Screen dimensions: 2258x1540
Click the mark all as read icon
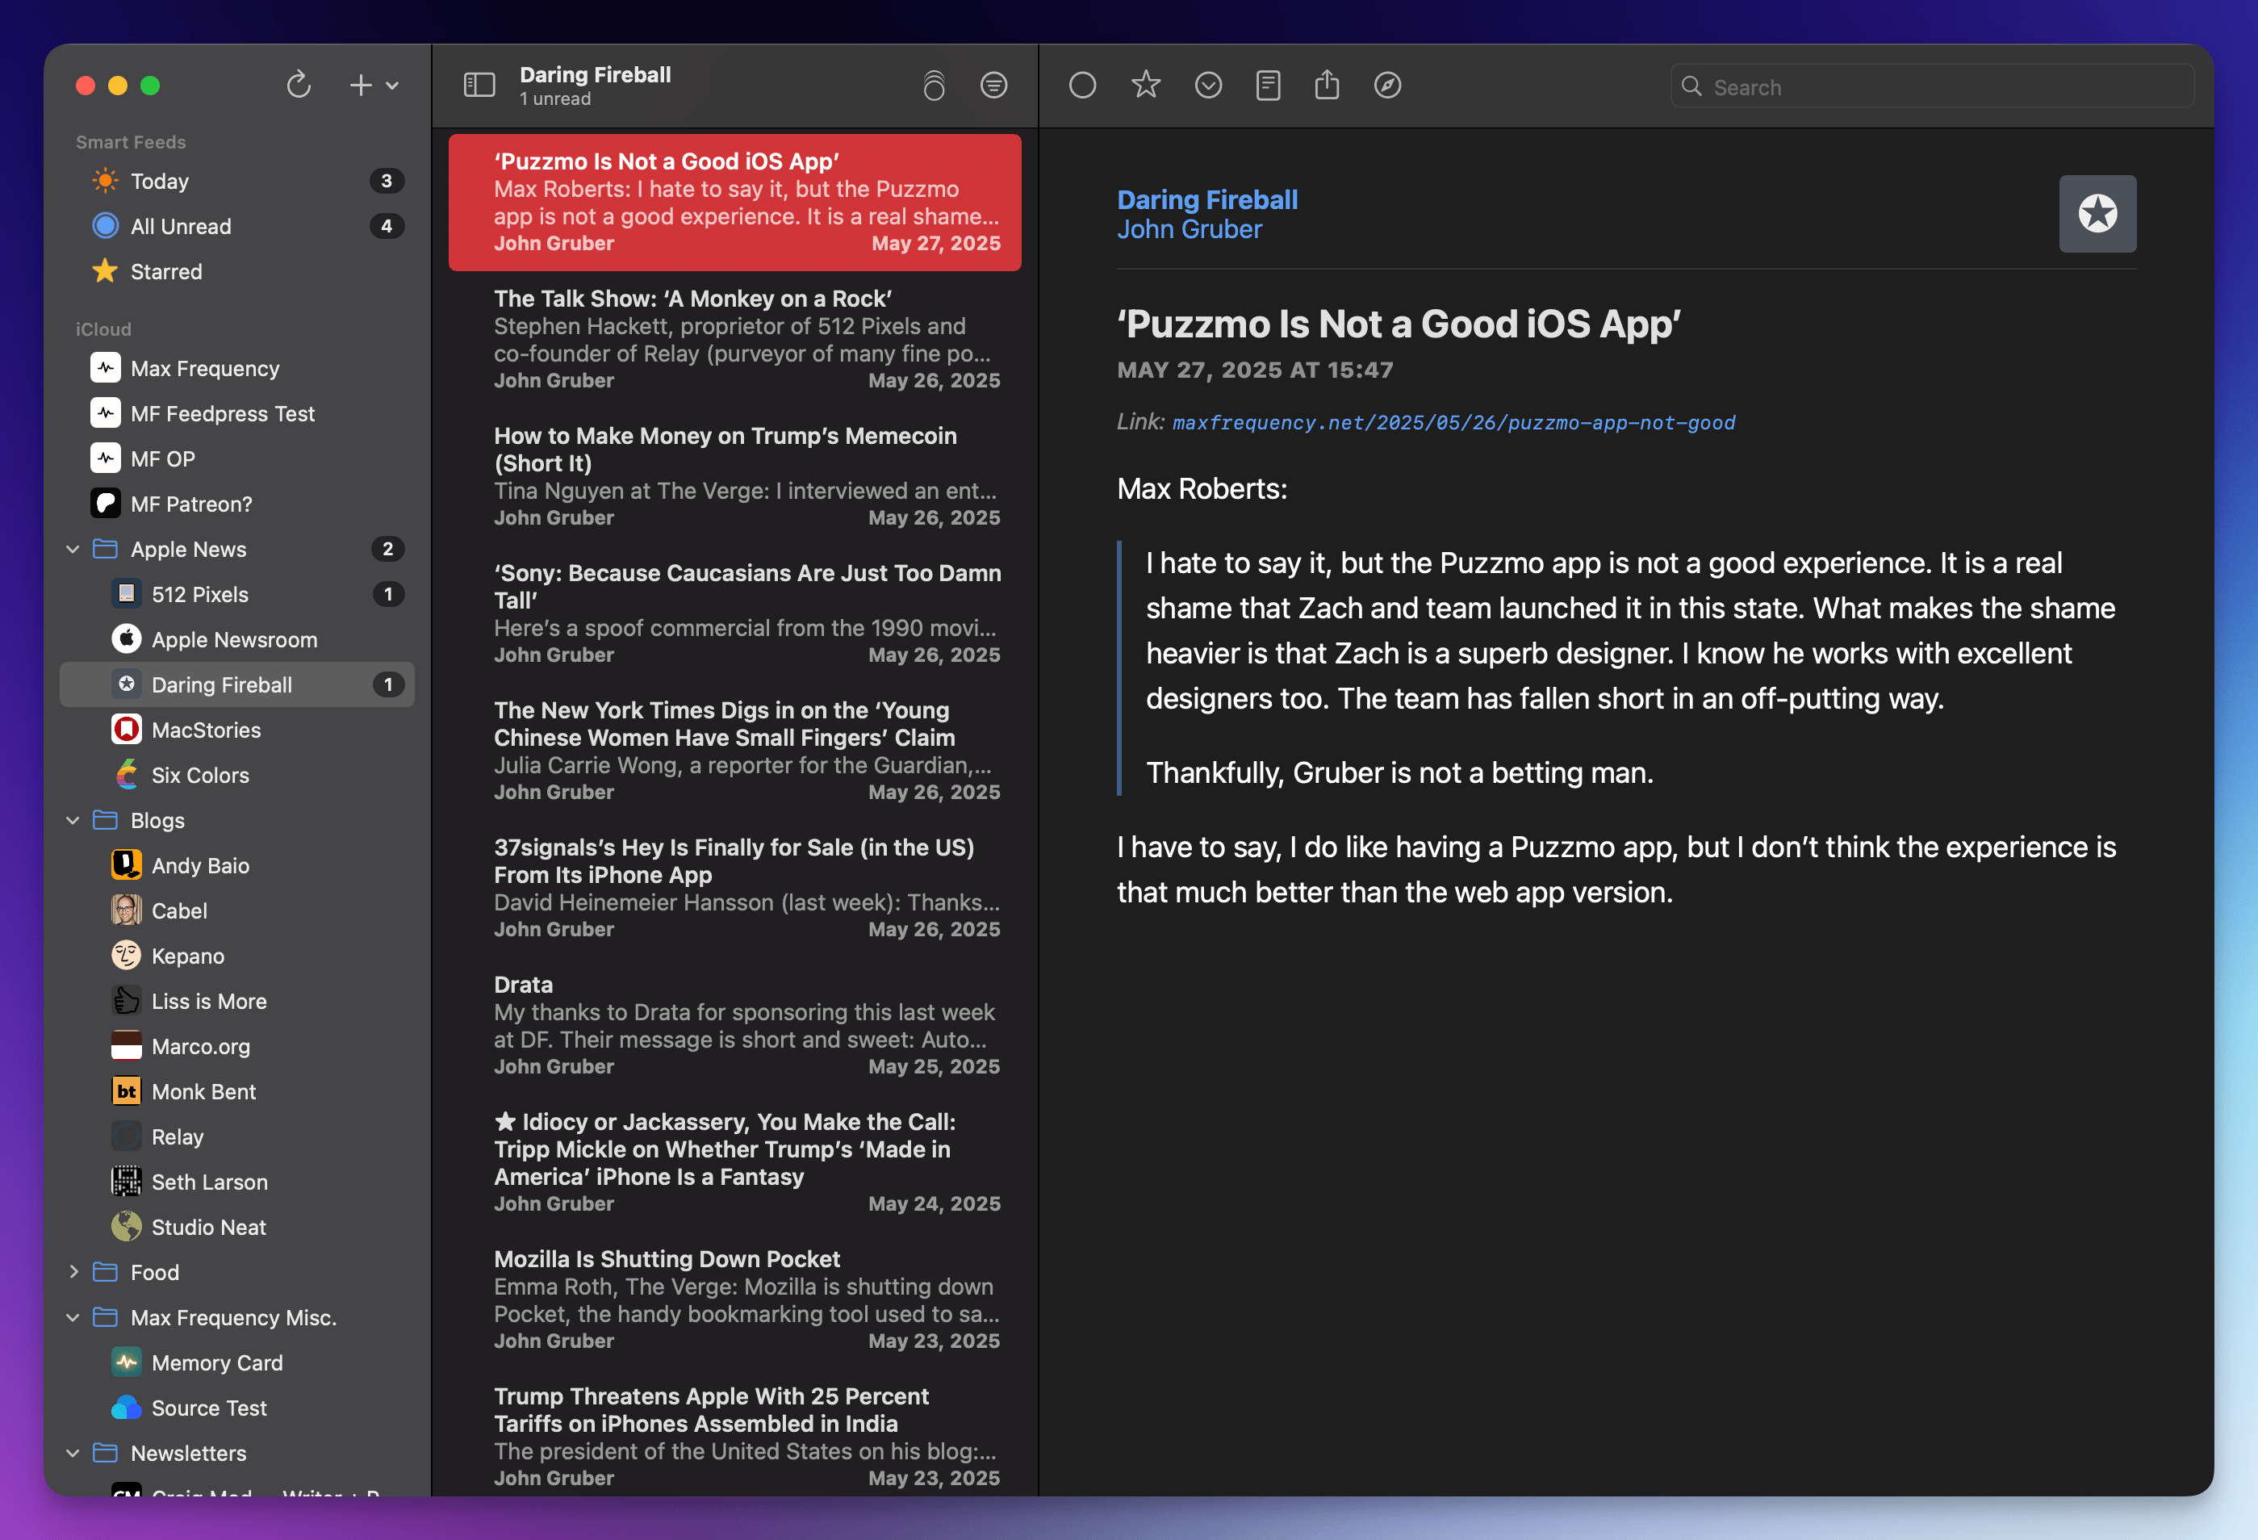point(934,86)
